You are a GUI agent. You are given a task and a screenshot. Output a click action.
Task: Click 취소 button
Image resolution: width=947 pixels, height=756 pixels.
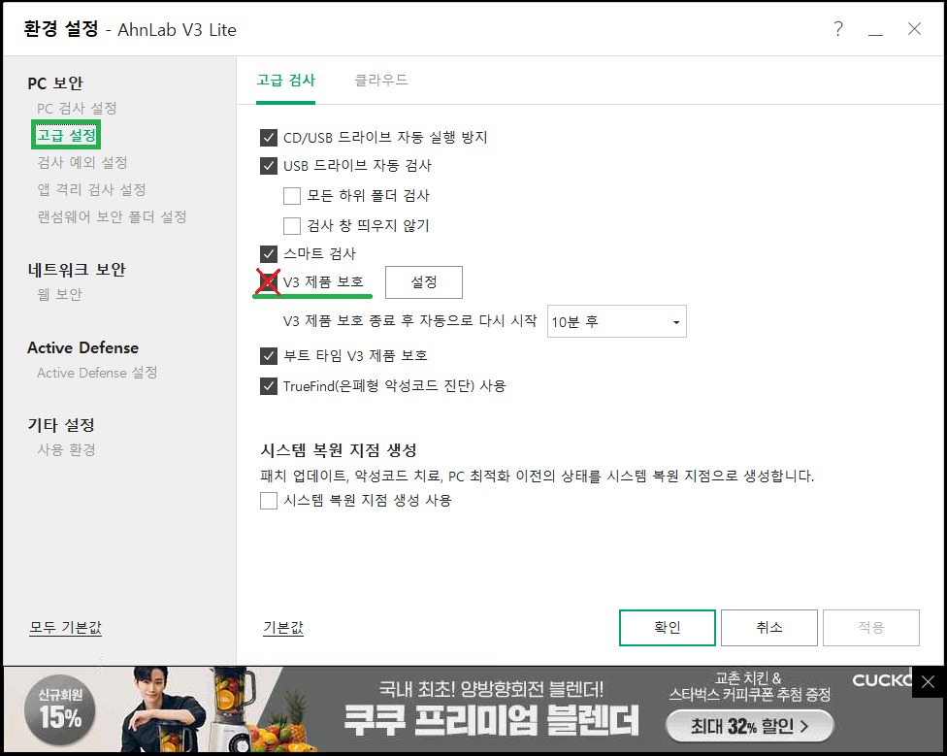point(768,627)
